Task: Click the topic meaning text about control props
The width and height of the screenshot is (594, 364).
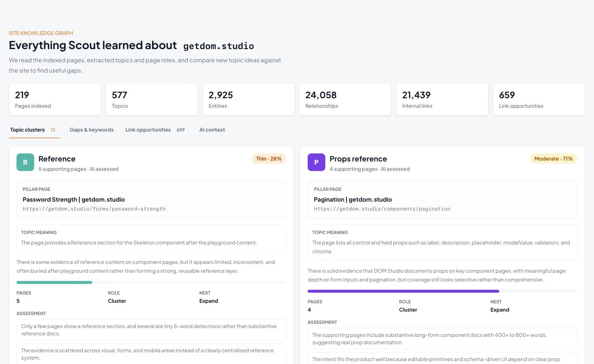Action: pyautogui.click(x=441, y=247)
